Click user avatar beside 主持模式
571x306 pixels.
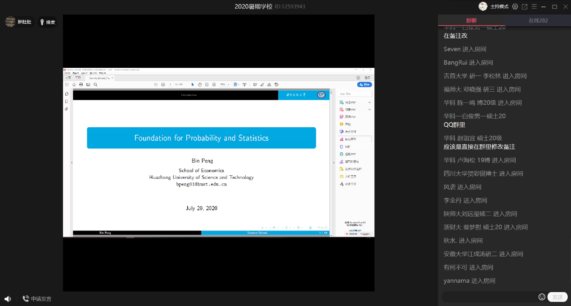coord(483,6)
